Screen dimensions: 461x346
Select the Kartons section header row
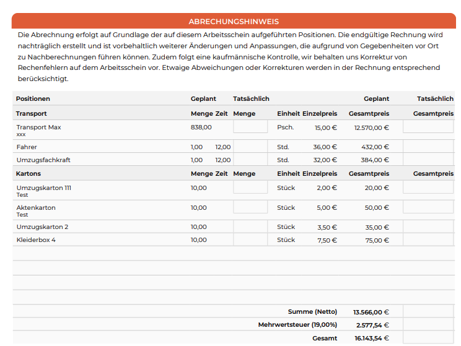(234, 173)
